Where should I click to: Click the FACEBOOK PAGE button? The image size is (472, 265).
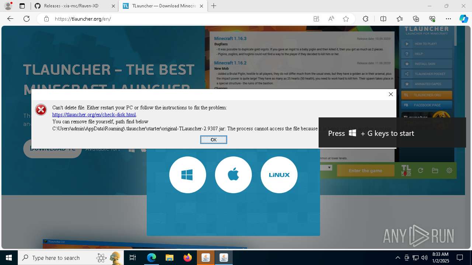(427, 105)
